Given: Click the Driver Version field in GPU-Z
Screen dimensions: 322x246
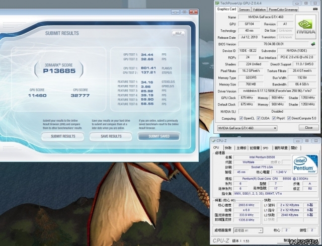Looking at the screenshot, I should [x=277, y=91].
